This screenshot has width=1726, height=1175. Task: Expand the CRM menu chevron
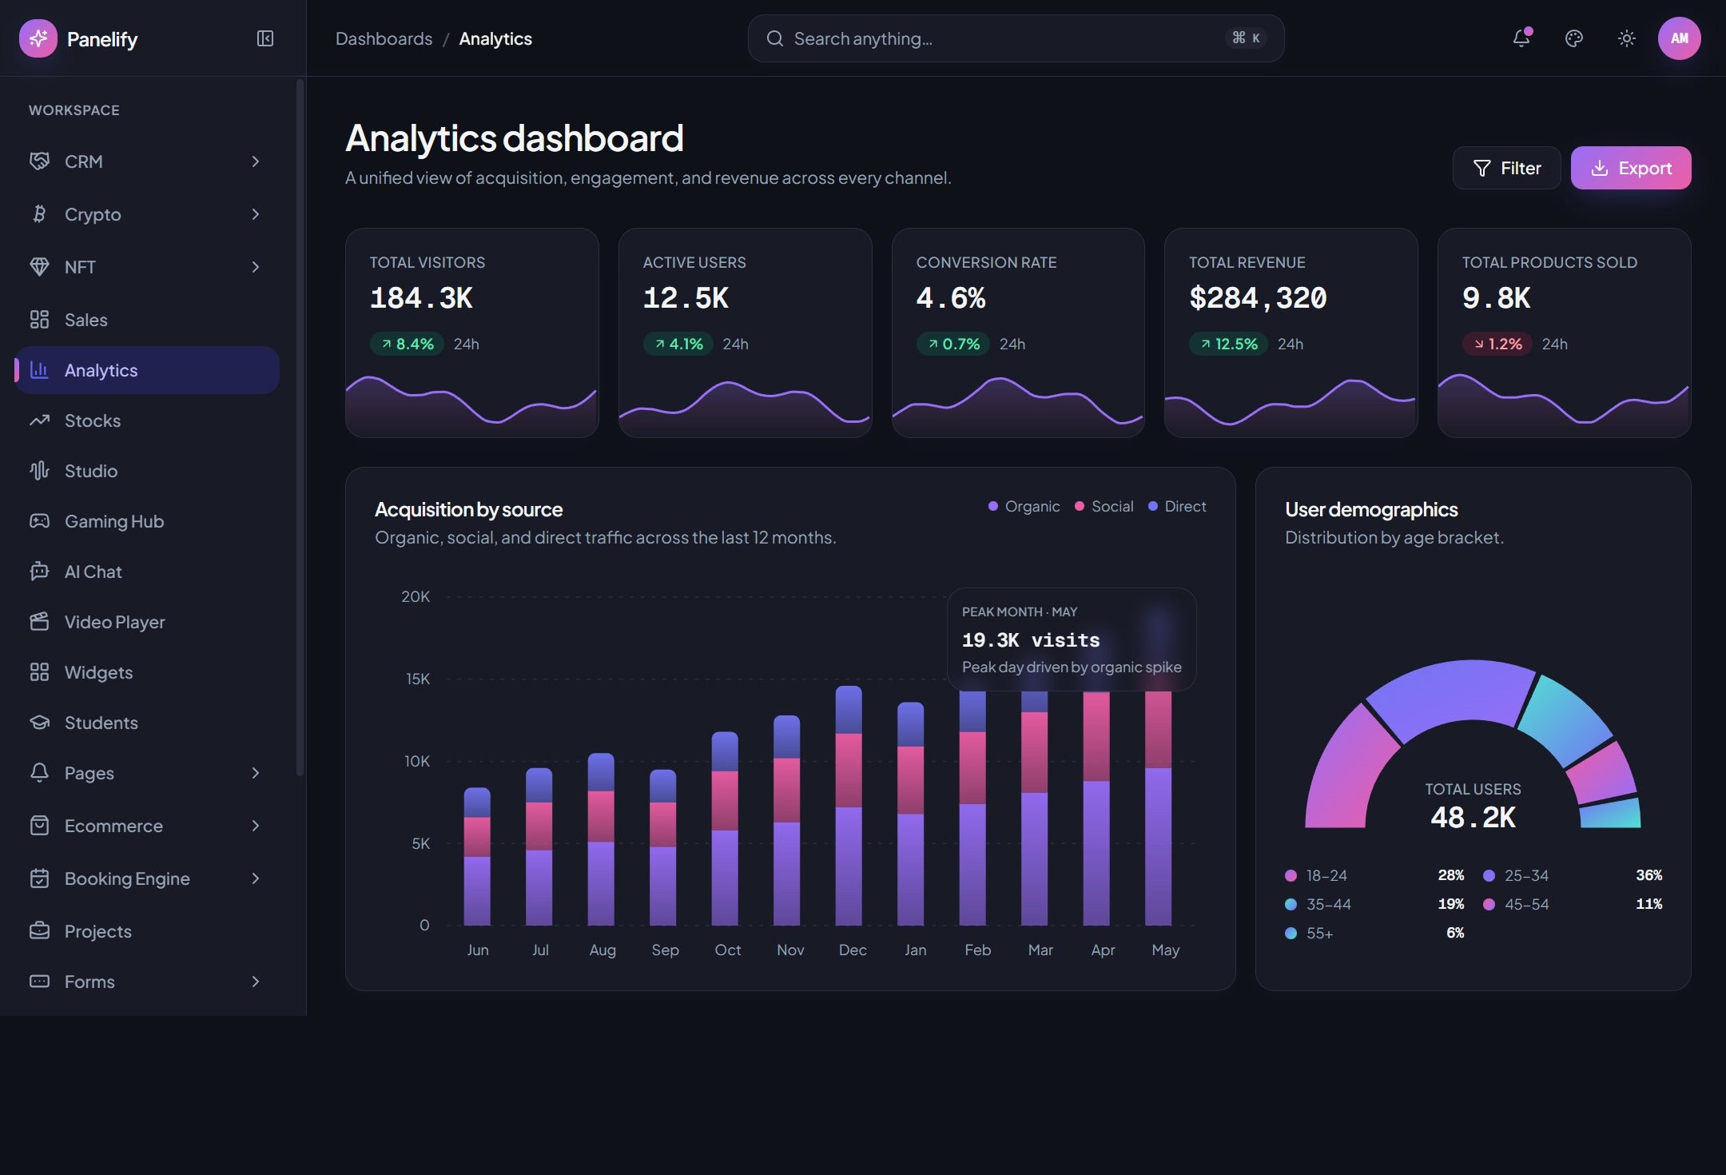(x=256, y=161)
